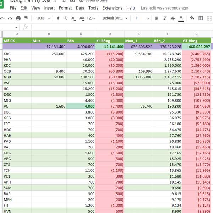The width and height of the screenshot is (213, 213).
Task: Format as currency with đ icon
Action: [58, 18]
